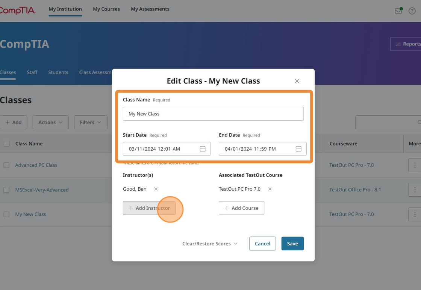
Task: Expand the Actions dropdown
Action: pos(50,122)
